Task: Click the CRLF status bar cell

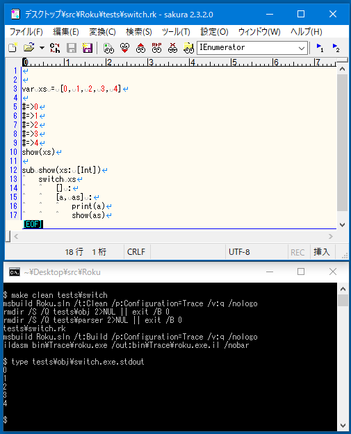Action: point(136,252)
